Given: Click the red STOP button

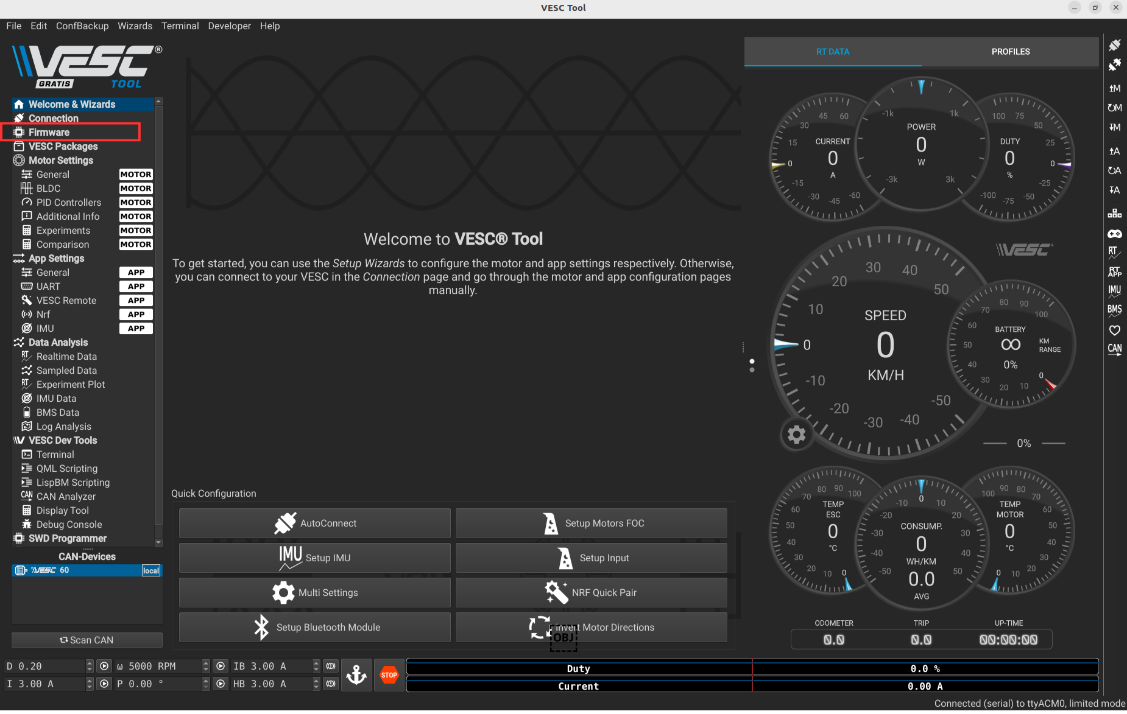Looking at the screenshot, I should (x=389, y=675).
